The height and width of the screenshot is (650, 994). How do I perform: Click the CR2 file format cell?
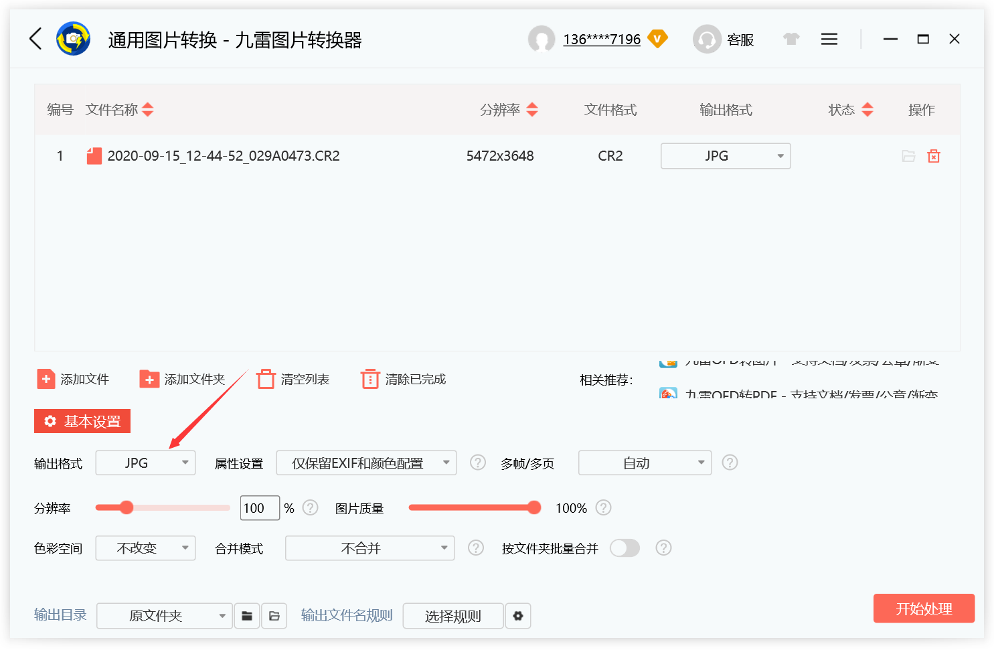point(610,156)
